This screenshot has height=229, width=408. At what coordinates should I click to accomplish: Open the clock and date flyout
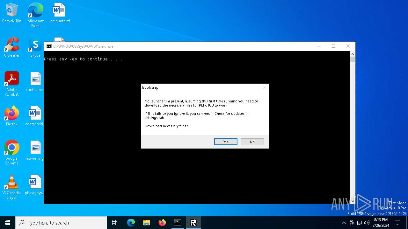click(381, 223)
